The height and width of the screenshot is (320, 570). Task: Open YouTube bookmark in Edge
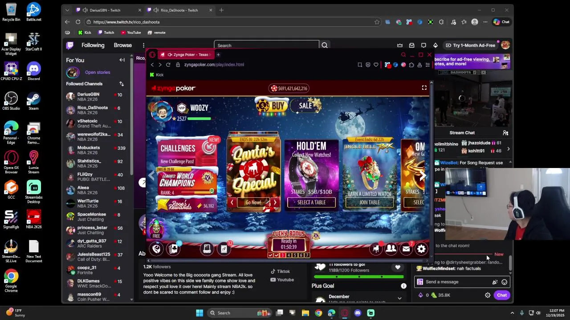click(x=131, y=32)
